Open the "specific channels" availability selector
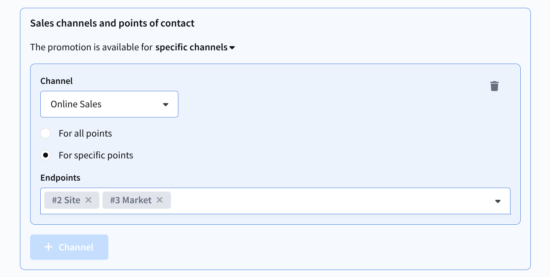 [x=191, y=48]
